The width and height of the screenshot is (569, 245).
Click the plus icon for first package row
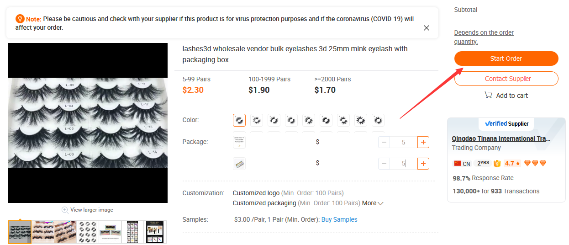423,142
